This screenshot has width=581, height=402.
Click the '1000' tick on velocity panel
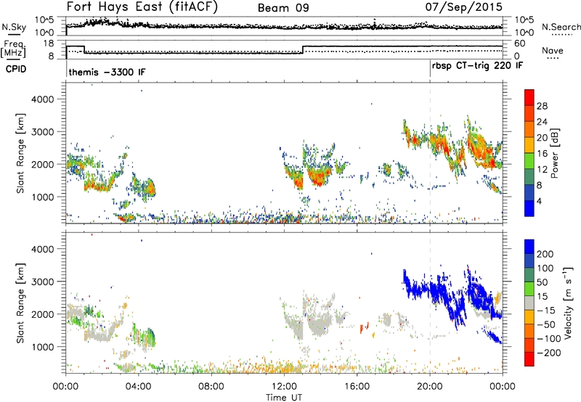coord(43,347)
